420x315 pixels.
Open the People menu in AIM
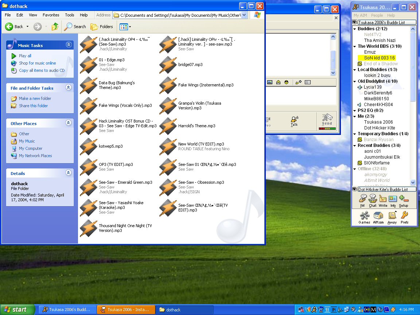(377, 15)
